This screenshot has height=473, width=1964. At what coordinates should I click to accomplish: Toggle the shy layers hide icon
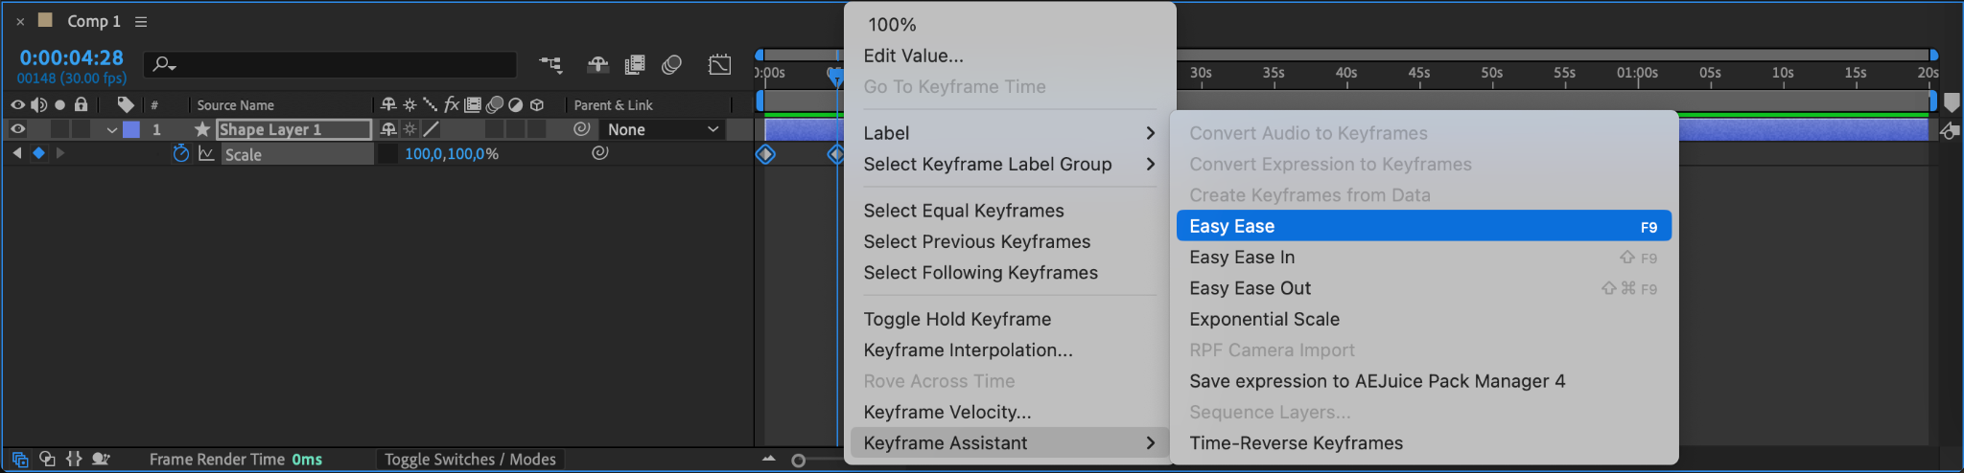[597, 64]
